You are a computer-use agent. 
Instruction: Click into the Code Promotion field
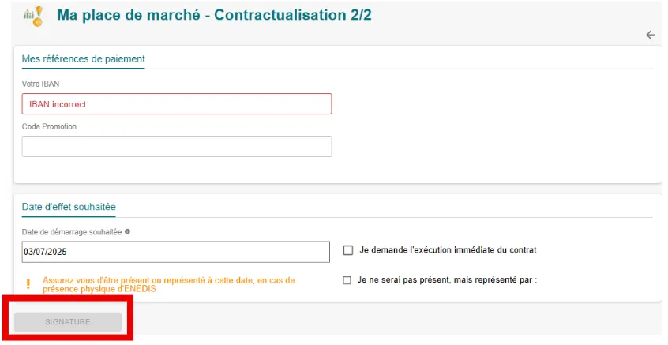click(x=176, y=147)
